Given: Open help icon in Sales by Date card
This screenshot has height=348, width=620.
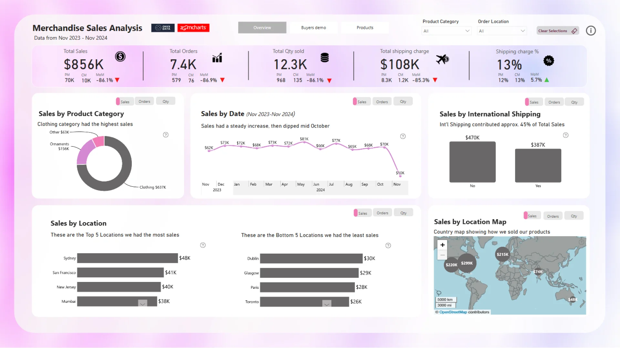Looking at the screenshot, I should (403, 136).
